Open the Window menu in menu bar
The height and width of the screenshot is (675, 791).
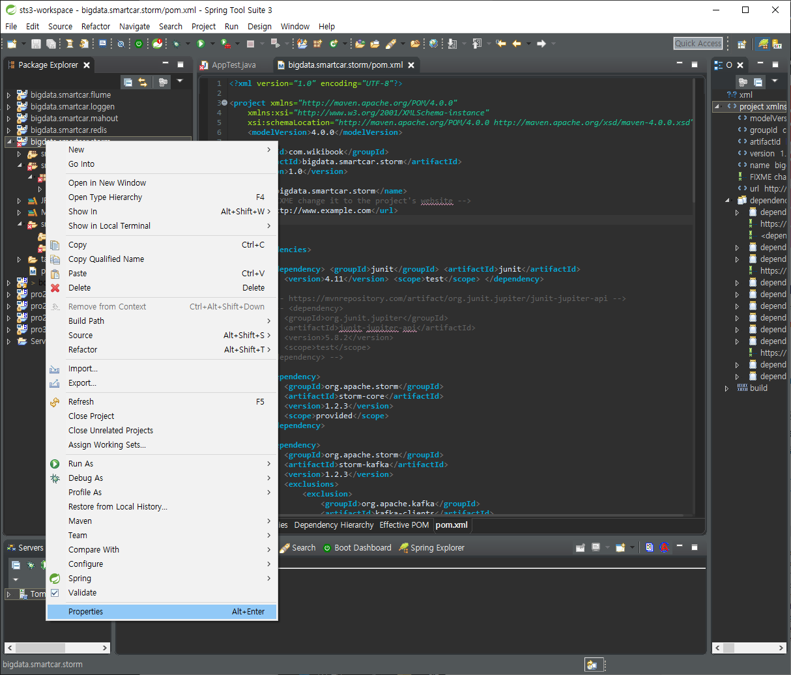[x=295, y=27]
